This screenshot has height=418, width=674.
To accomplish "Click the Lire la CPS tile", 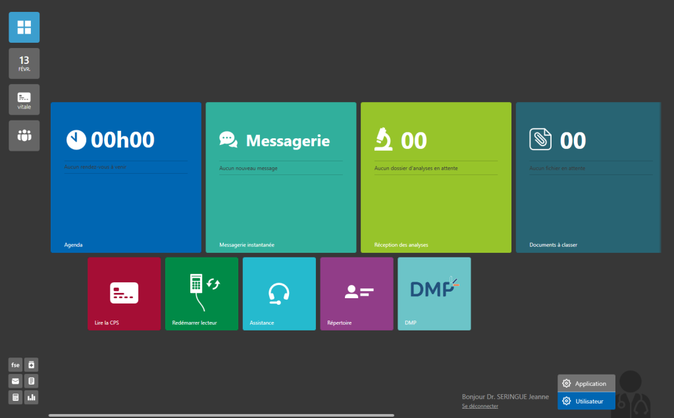I will pyautogui.click(x=124, y=294).
